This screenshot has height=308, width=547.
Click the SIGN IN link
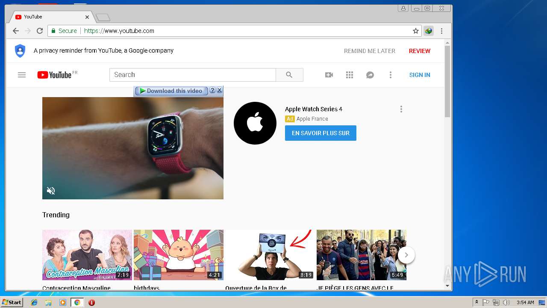[x=420, y=75]
